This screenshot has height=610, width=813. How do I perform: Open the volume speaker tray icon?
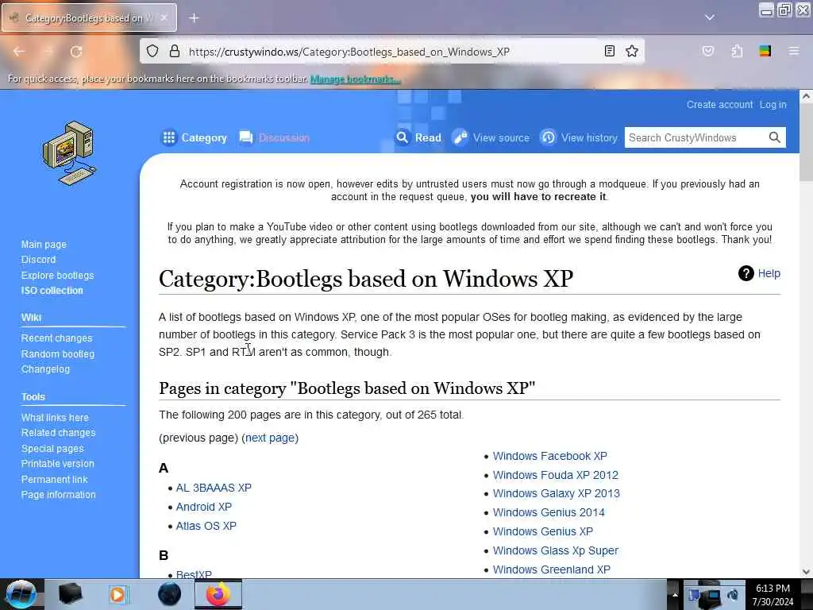point(734,595)
